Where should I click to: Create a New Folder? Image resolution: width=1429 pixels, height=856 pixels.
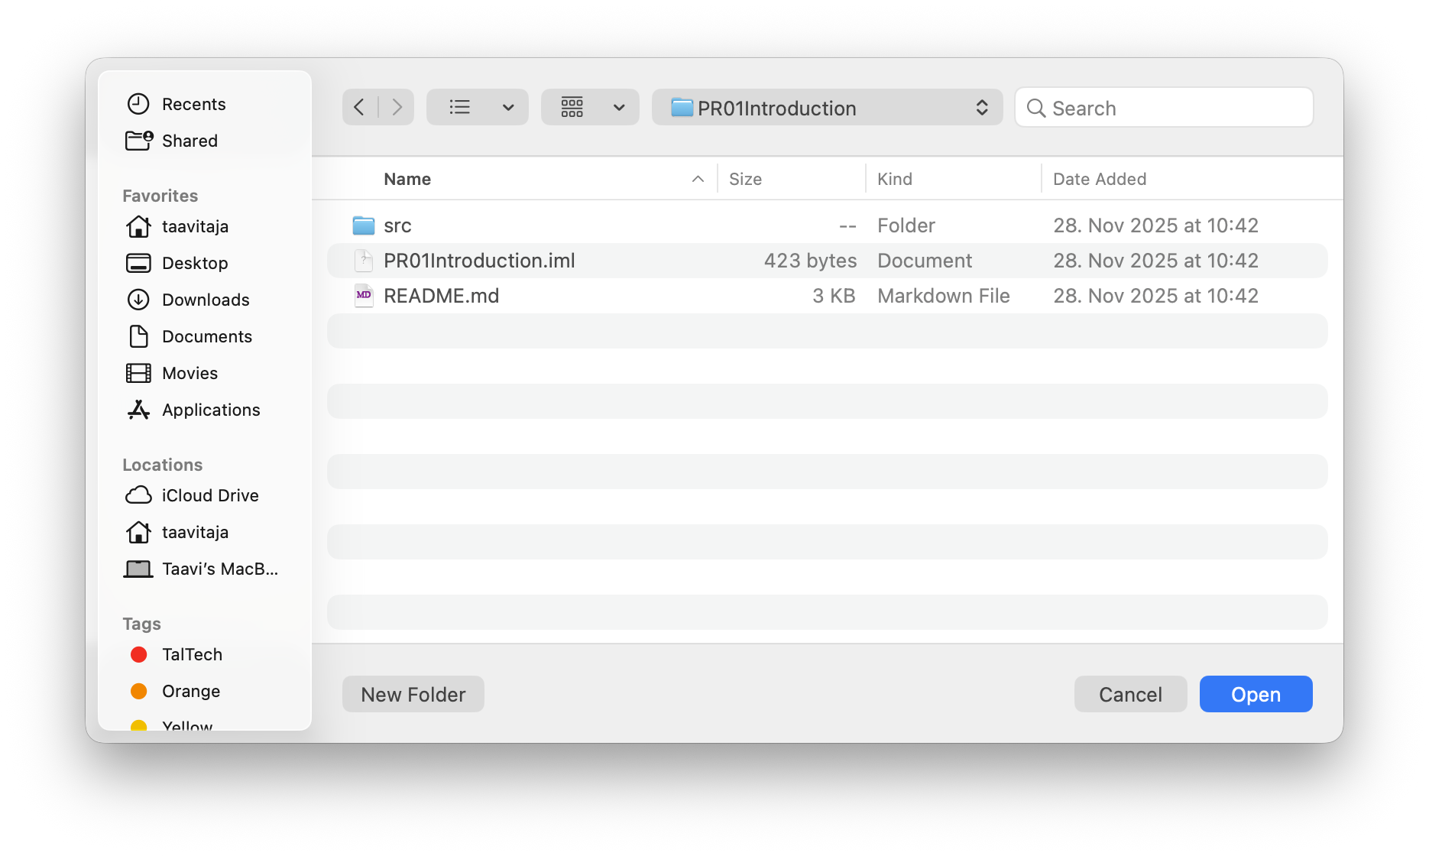(413, 694)
